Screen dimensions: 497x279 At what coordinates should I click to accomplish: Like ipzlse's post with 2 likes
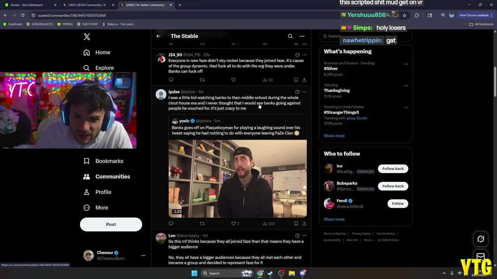235,224
